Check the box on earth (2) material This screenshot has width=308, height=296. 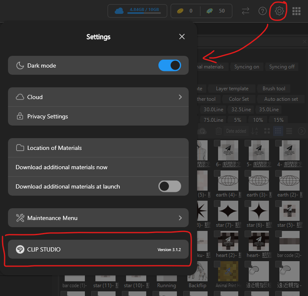278,173
